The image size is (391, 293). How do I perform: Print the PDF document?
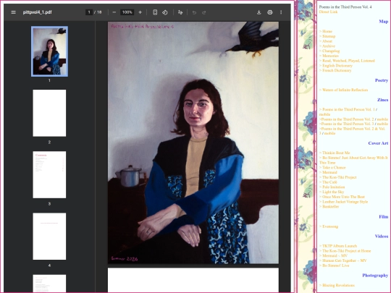(x=270, y=12)
